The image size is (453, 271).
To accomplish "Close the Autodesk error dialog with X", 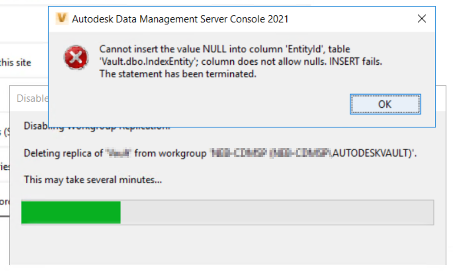I will pos(422,19).
